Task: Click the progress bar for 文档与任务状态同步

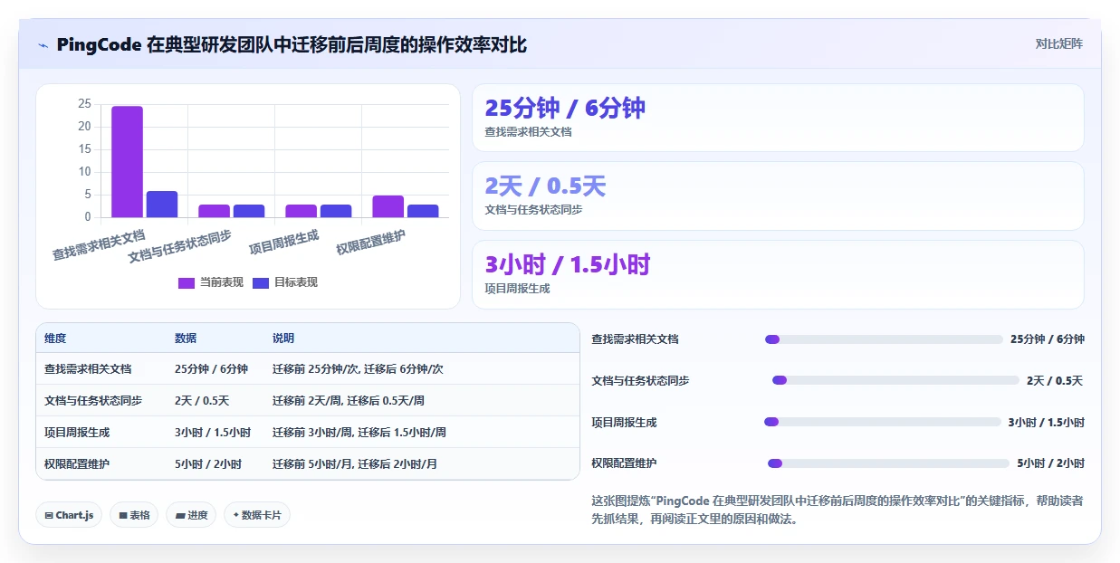Action: click(x=895, y=381)
